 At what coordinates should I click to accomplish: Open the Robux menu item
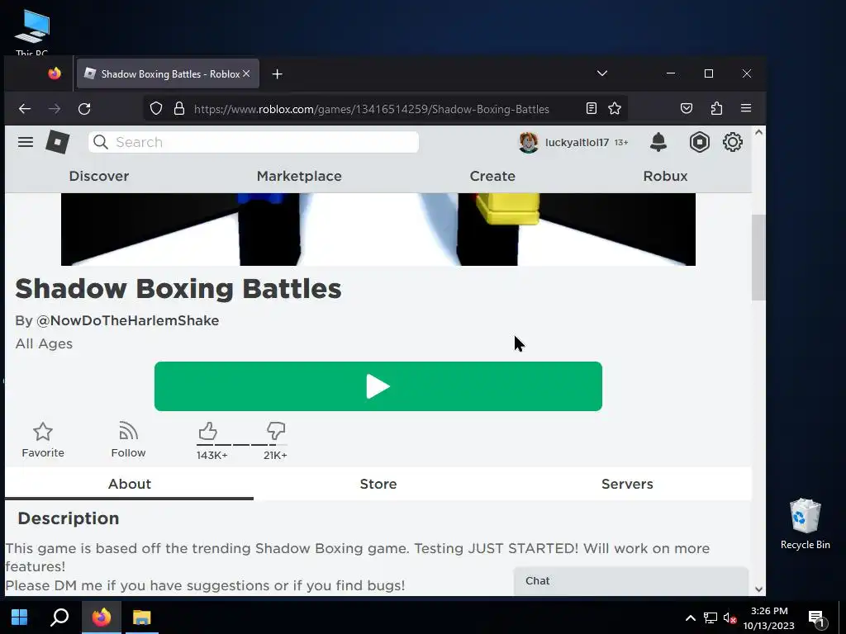coord(665,177)
